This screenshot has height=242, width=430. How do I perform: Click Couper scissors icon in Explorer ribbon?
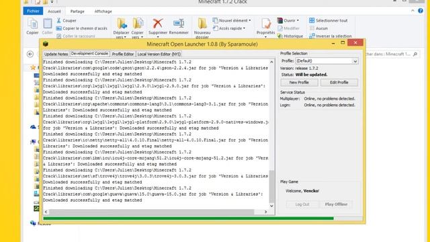coord(58,21)
